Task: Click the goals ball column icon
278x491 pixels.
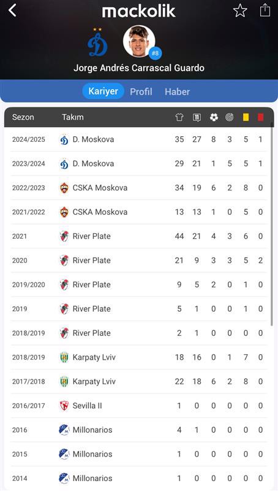Action: 214,117
